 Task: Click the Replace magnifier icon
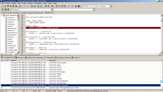[35, 6]
